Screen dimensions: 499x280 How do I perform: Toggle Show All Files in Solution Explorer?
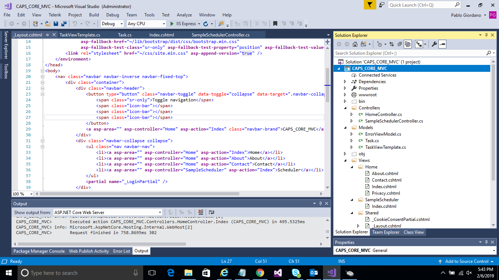tap(408, 44)
